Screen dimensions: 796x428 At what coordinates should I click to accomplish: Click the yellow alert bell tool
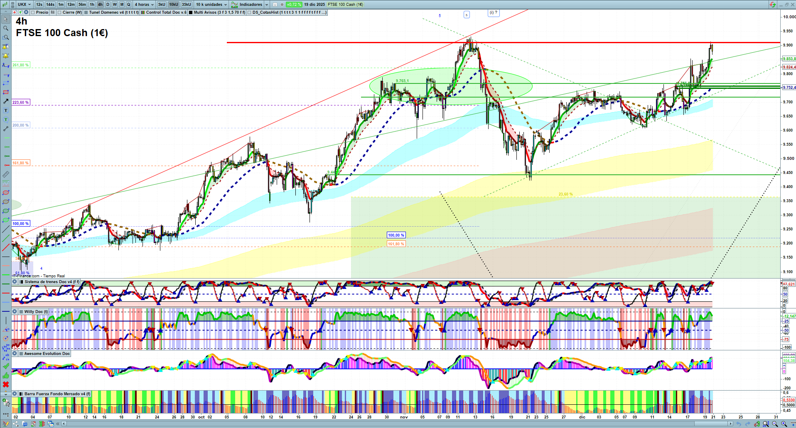[6, 56]
